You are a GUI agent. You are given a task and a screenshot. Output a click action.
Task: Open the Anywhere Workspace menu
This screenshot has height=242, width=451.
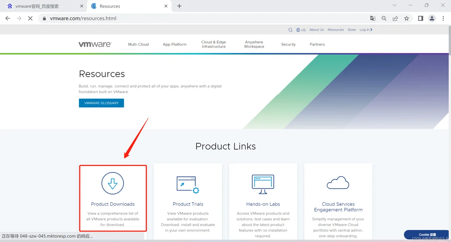(254, 44)
